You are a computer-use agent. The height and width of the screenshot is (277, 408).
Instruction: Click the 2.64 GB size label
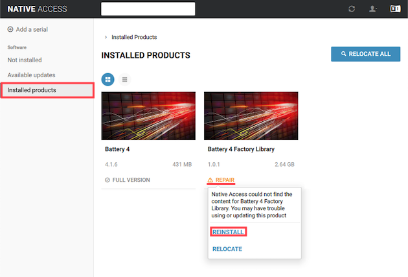(284, 165)
